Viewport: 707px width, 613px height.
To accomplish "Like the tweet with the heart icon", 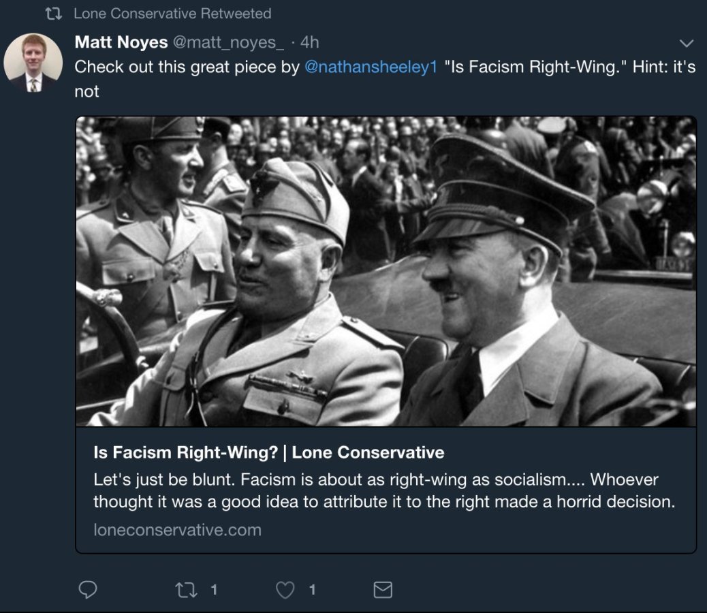I will [285, 590].
